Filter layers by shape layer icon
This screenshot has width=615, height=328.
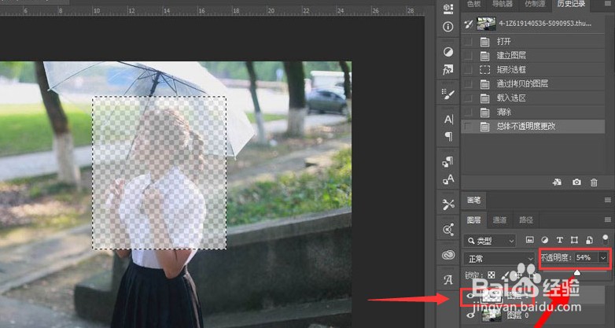tap(574, 240)
